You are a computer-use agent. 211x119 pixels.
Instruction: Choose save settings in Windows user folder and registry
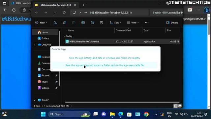105,58
